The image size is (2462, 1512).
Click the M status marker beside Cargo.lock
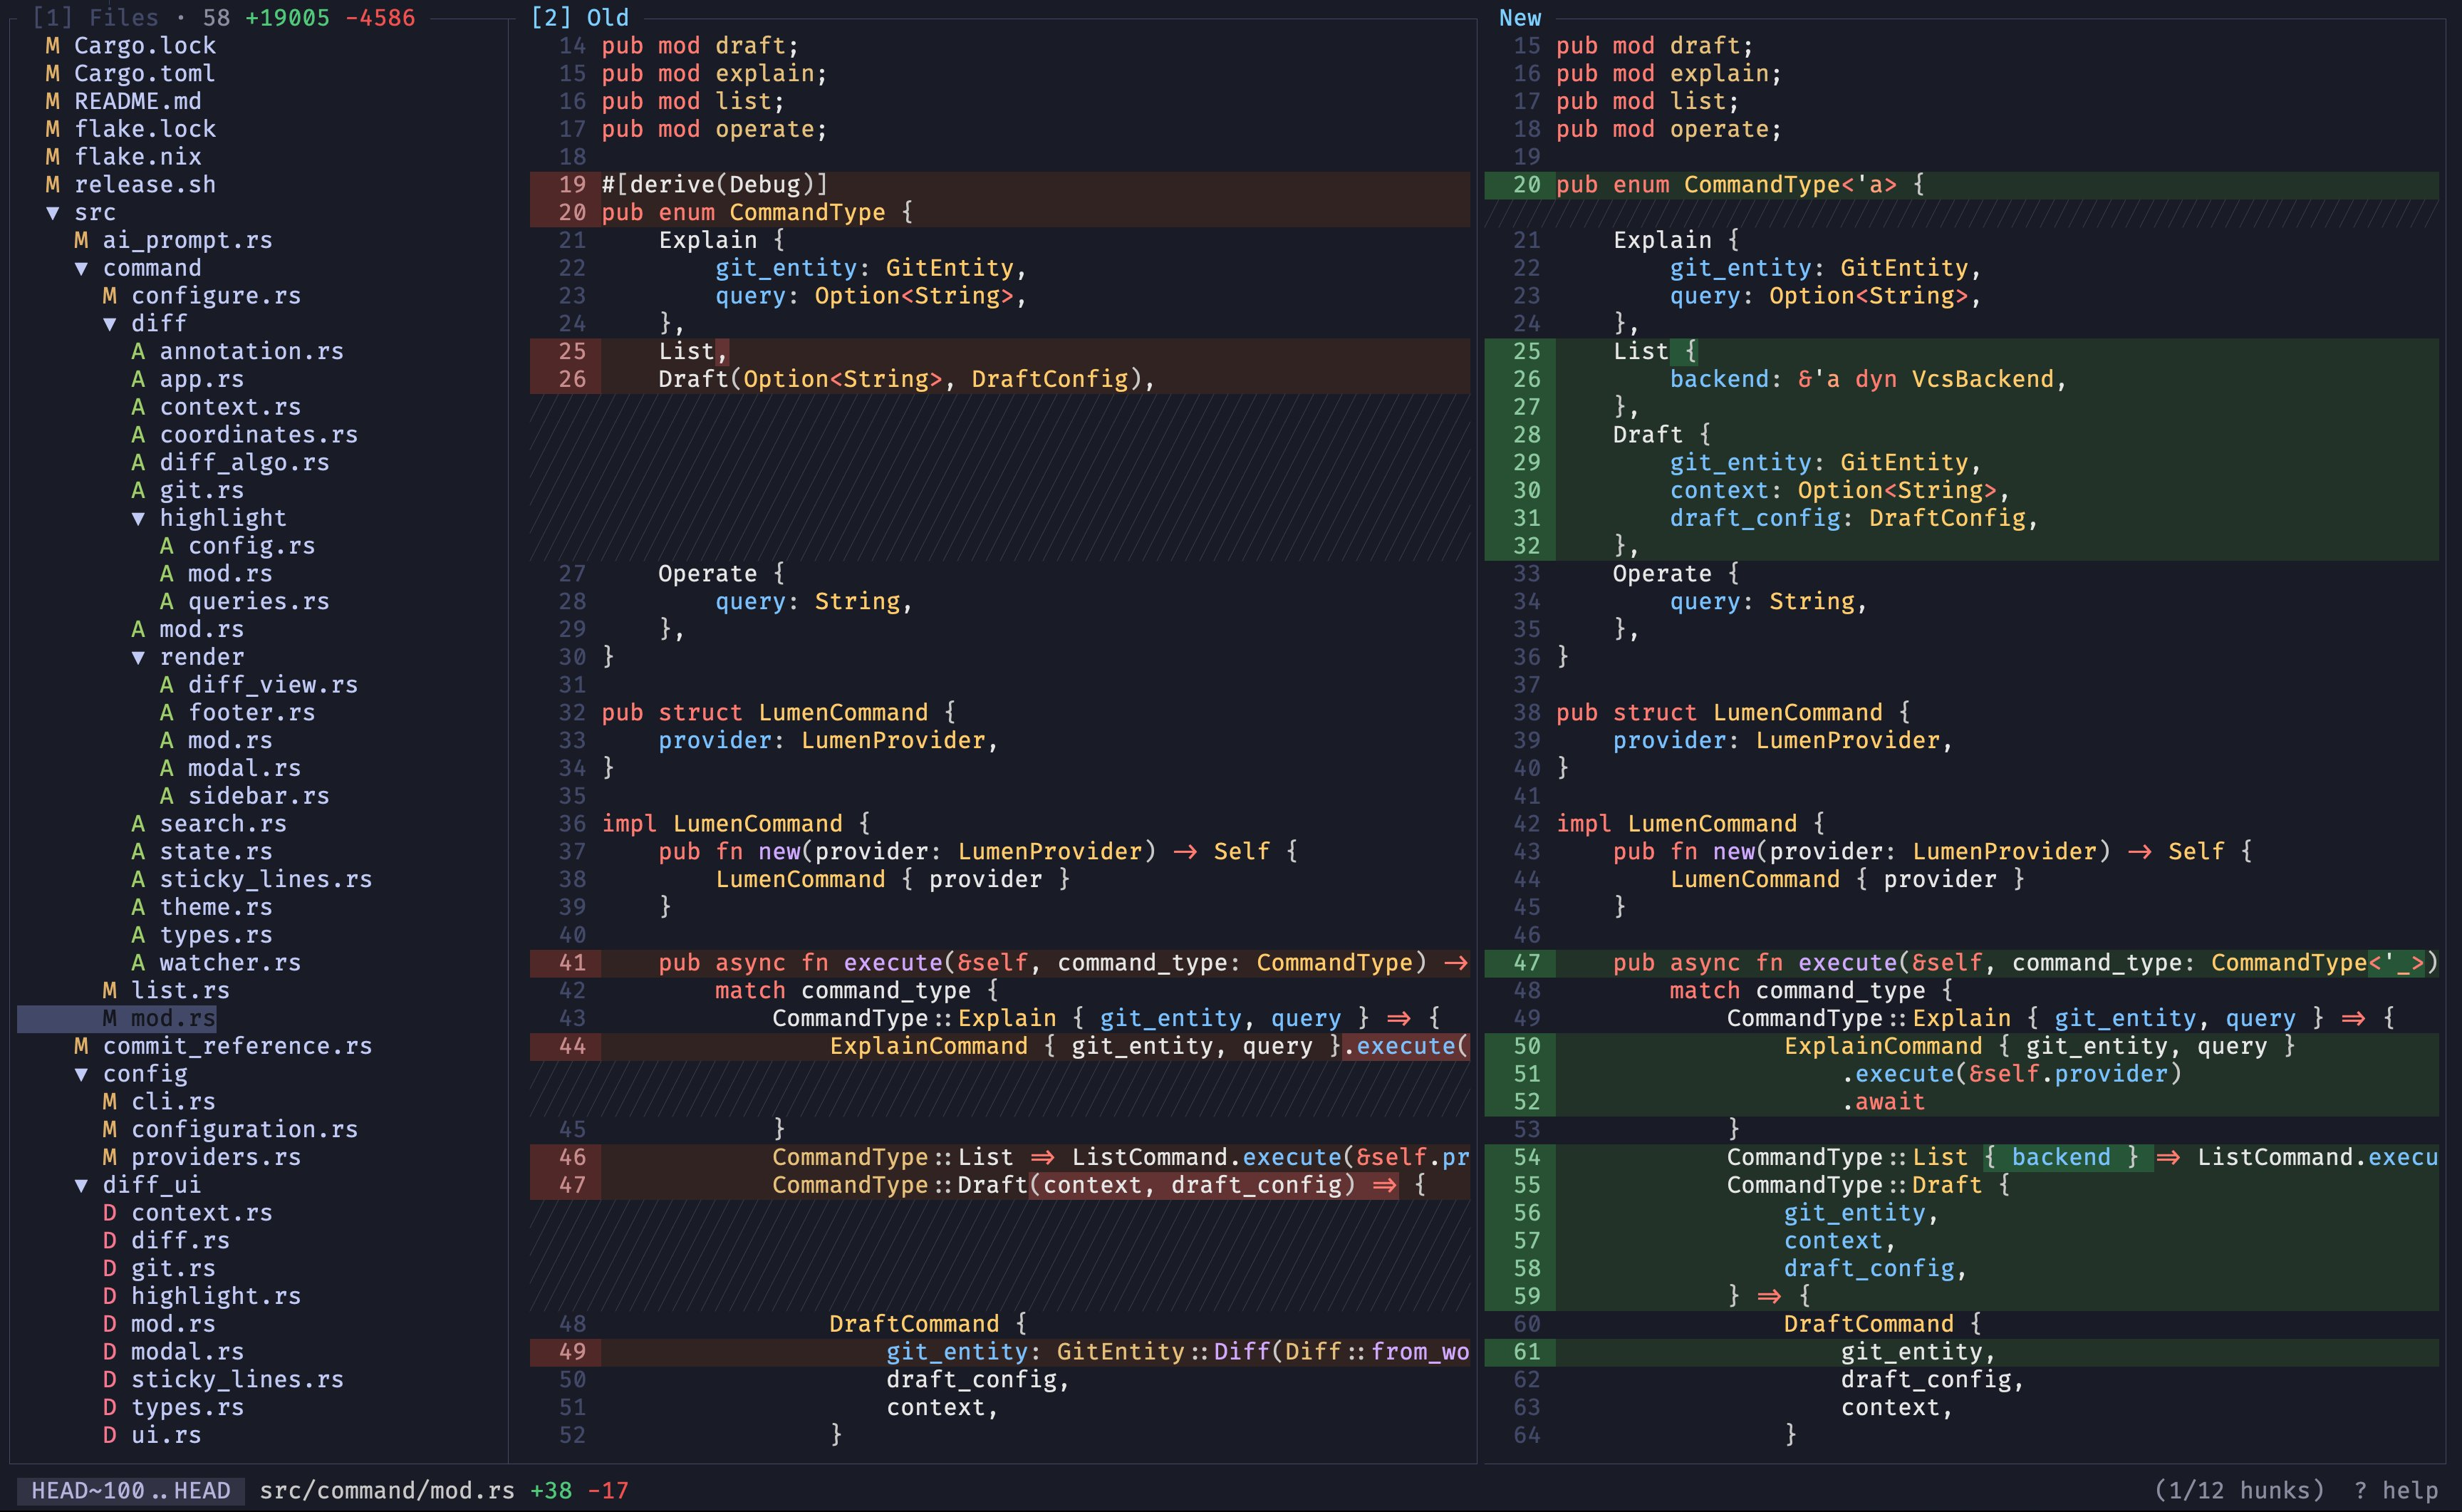[x=53, y=46]
